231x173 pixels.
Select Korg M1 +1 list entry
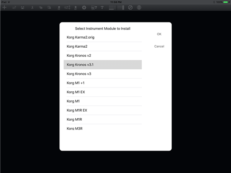coord(103,83)
